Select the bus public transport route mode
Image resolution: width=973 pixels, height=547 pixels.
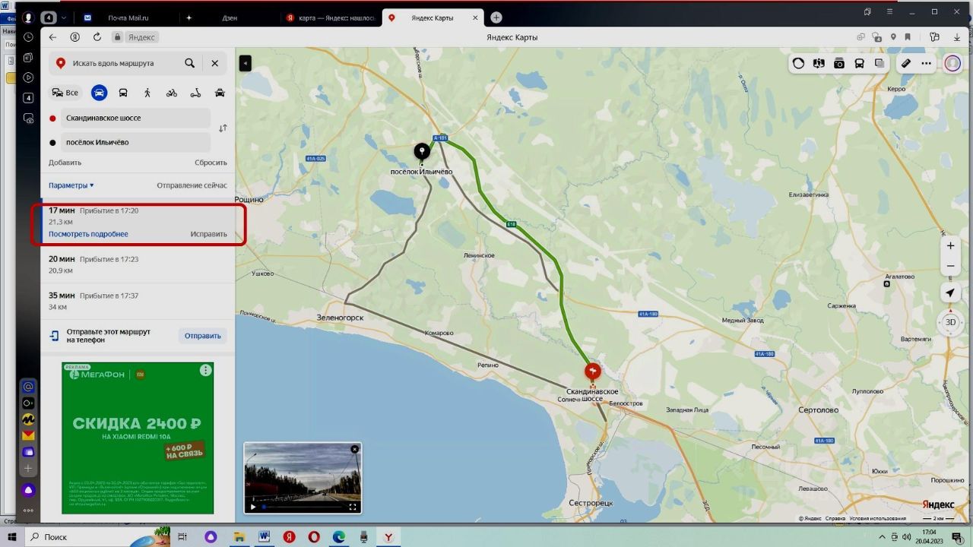123,93
